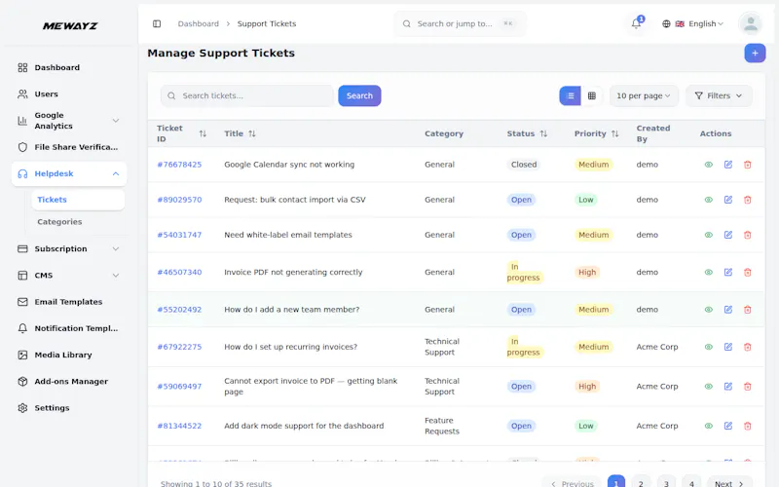Open the 10 per page dropdown

pyautogui.click(x=644, y=95)
